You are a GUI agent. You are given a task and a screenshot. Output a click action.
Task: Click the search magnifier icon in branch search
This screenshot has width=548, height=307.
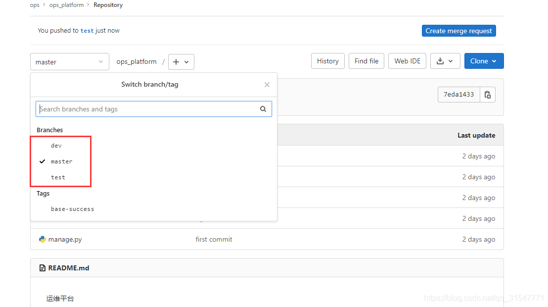click(263, 109)
